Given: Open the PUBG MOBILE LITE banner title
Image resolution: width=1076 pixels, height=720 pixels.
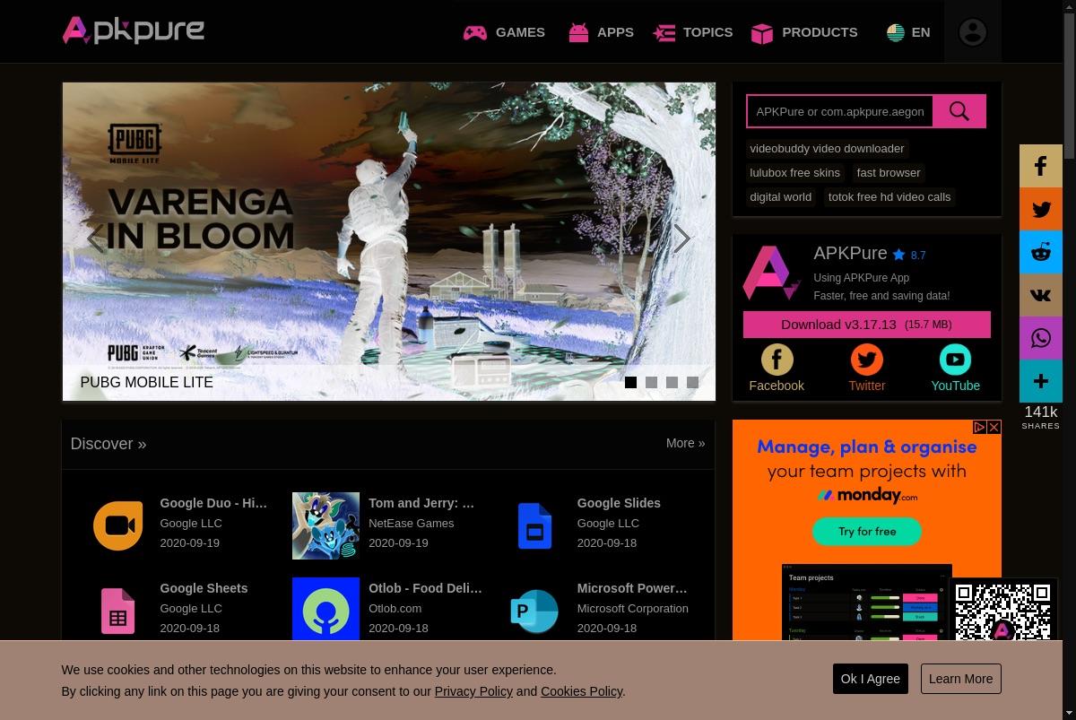Looking at the screenshot, I should tap(146, 382).
